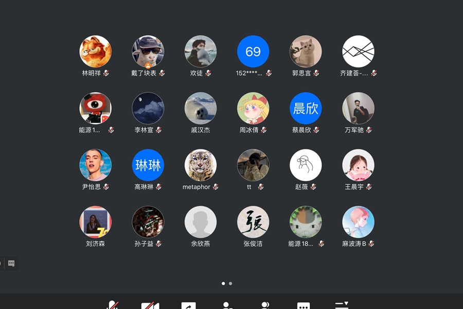Go to the second page dot indicator
The width and height of the screenshot is (463, 309).
pyautogui.click(x=230, y=283)
